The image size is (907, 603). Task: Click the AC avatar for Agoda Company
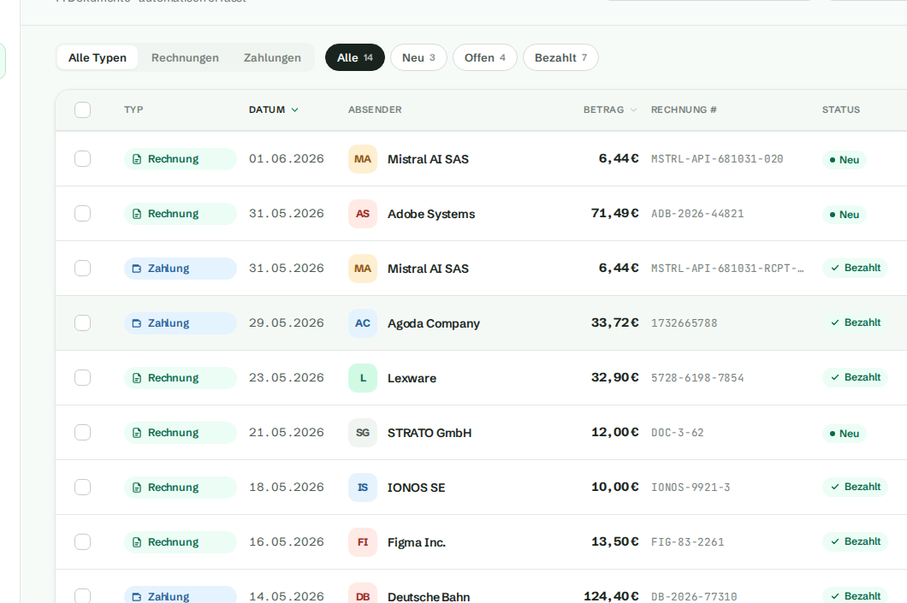pyautogui.click(x=363, y=323)
